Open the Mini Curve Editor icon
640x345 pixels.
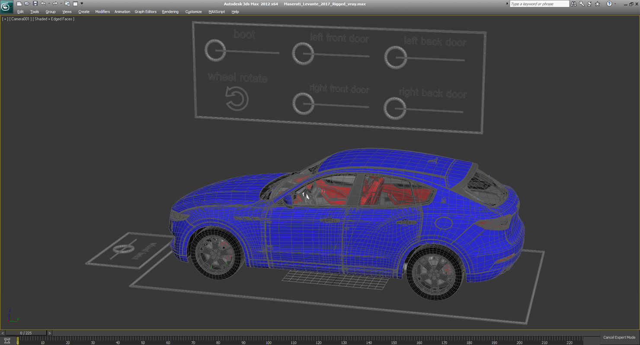(7, 341)
